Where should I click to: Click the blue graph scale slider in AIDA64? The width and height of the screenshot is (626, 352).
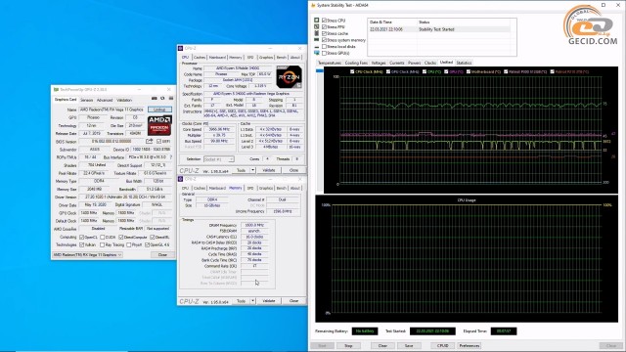pyautogui.click(x=320, y=70)
